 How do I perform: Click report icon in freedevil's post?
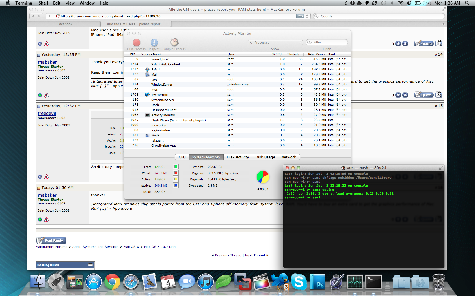pos(47,177)
